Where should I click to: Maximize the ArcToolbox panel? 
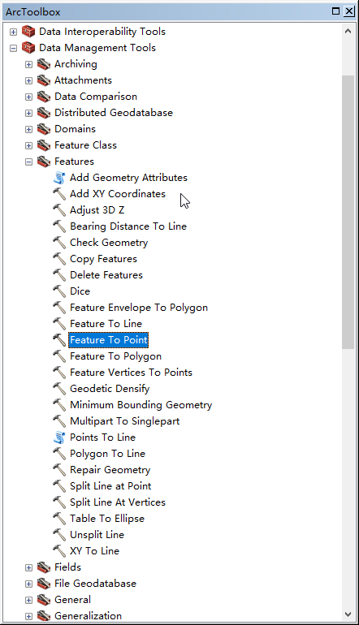336,11
